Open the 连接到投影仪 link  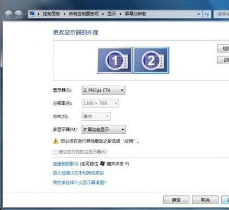pyautogui.click(x=65, y=164)
